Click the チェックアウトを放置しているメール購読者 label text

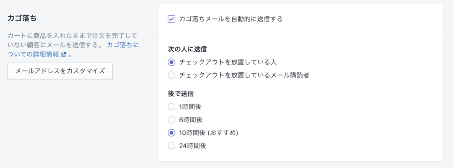[244, 75]
